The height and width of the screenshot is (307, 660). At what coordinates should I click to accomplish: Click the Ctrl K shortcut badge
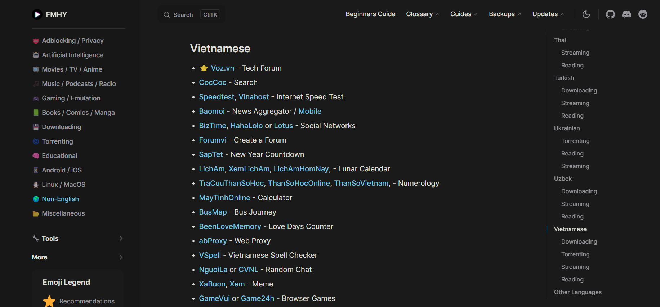point(210,15)
